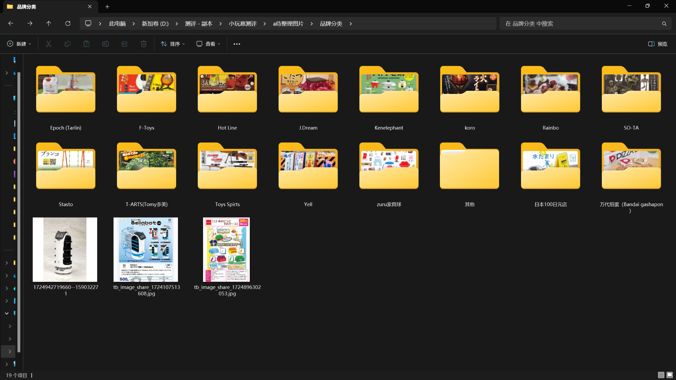
Task: Select the Bellabot tb_image_share_1724107513608.jpg thumbnail
Action: pos(146,250)
